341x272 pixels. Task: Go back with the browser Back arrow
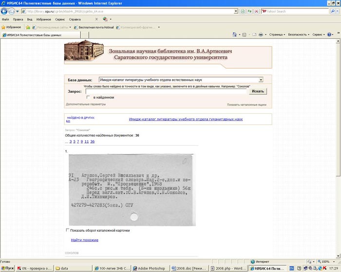(x=4, y=11)
